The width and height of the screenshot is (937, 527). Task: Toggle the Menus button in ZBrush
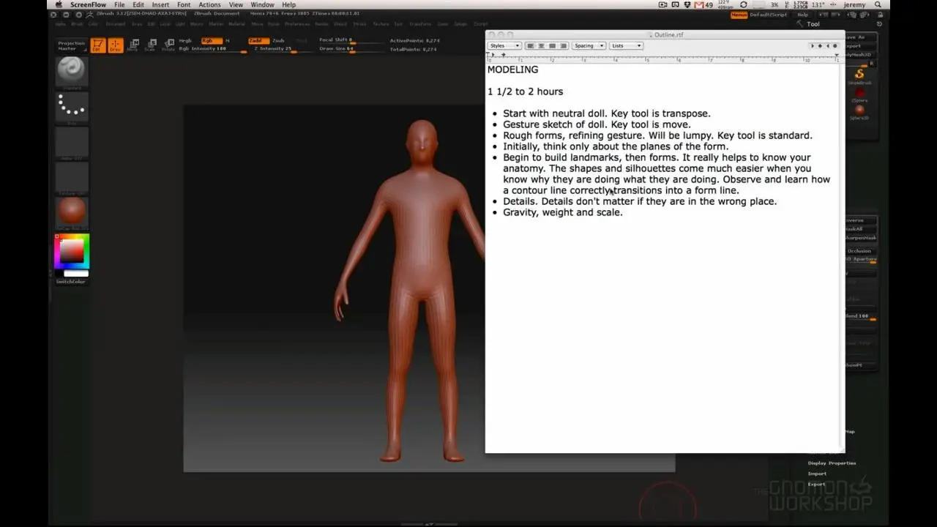739,15
